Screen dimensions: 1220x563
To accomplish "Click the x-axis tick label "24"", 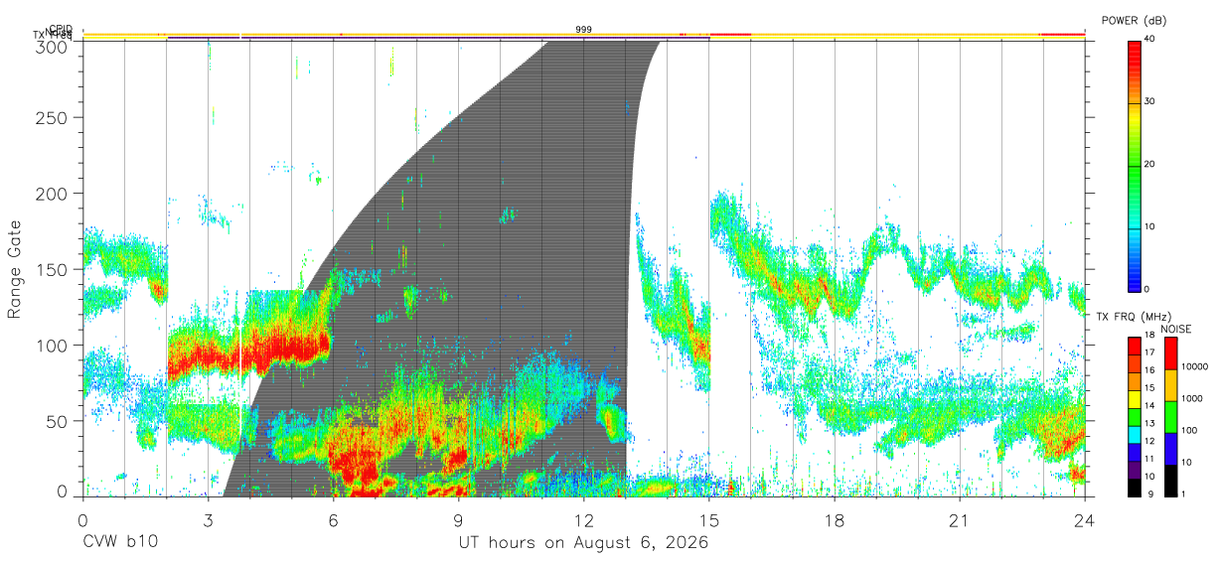I will pos(1085,520).
